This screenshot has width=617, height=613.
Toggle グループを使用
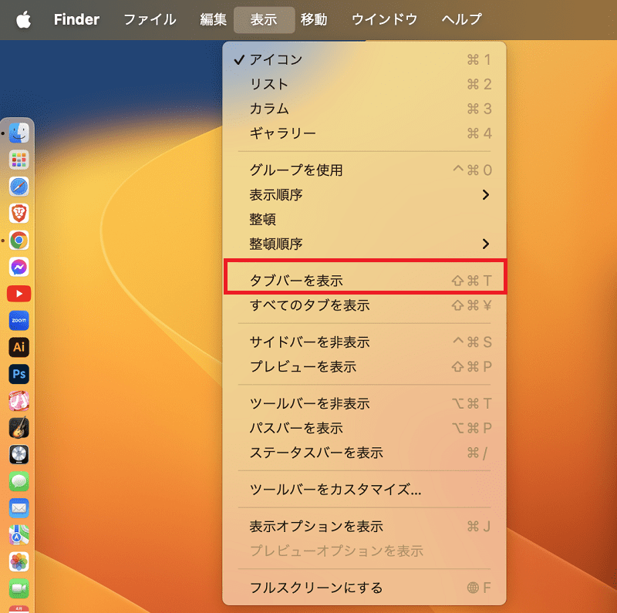point(364,170)
